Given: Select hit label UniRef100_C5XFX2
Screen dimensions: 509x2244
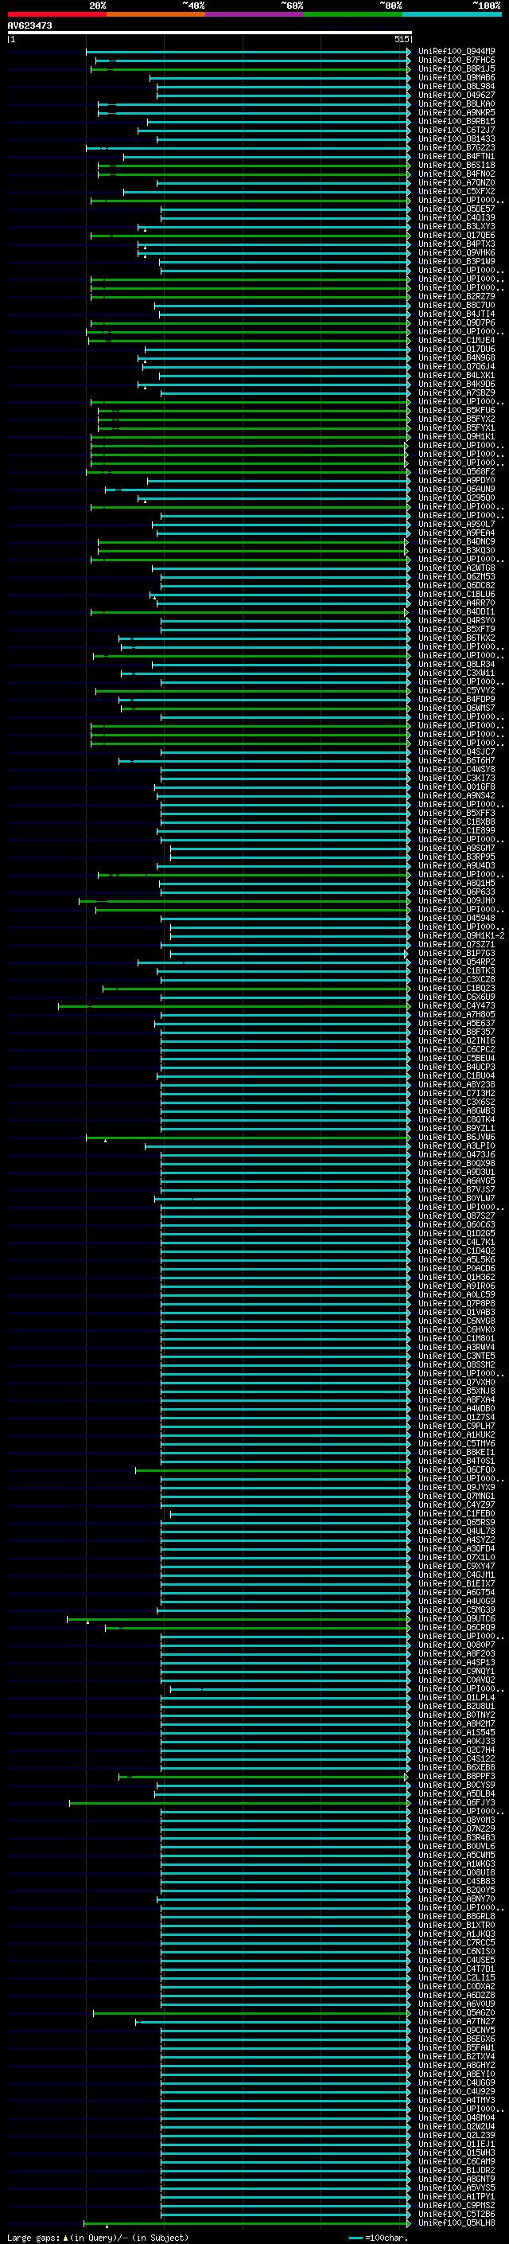Looking at the screenshot, I should tap(457, 192).
